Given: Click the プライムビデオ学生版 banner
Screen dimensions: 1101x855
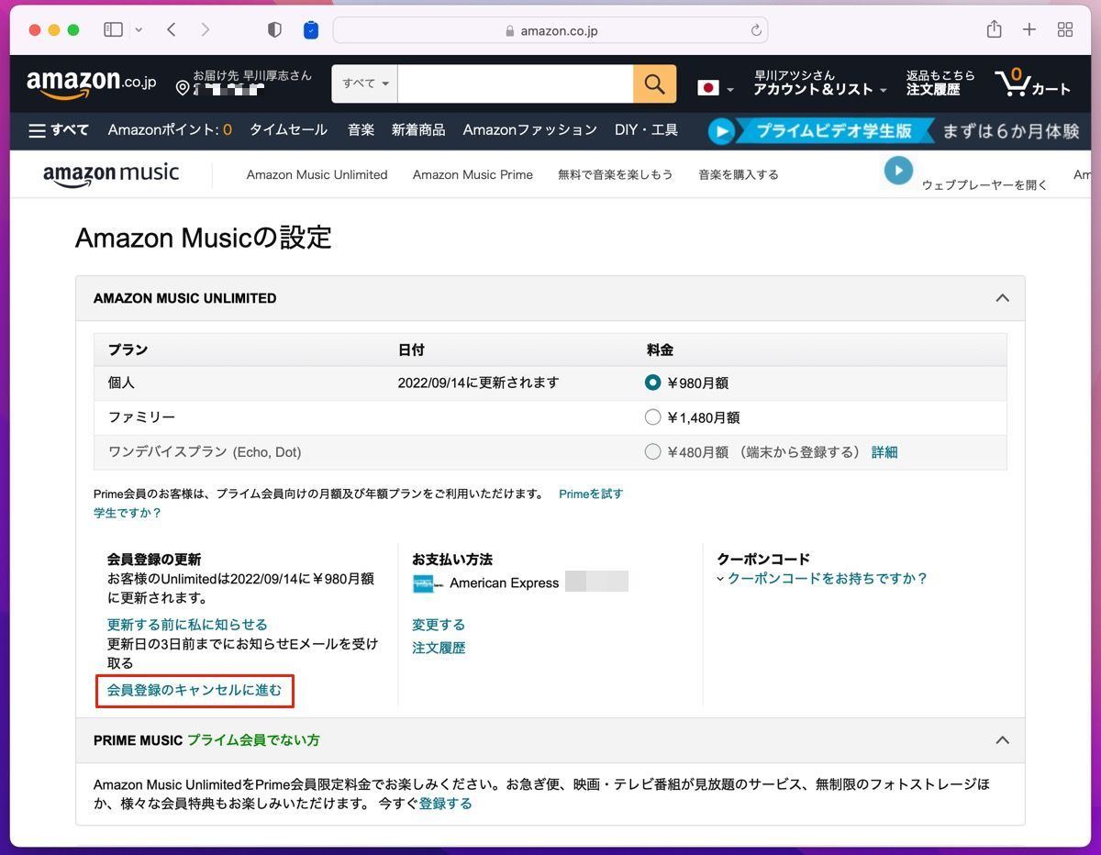Looking at the screenshot, I should [895, 131].
